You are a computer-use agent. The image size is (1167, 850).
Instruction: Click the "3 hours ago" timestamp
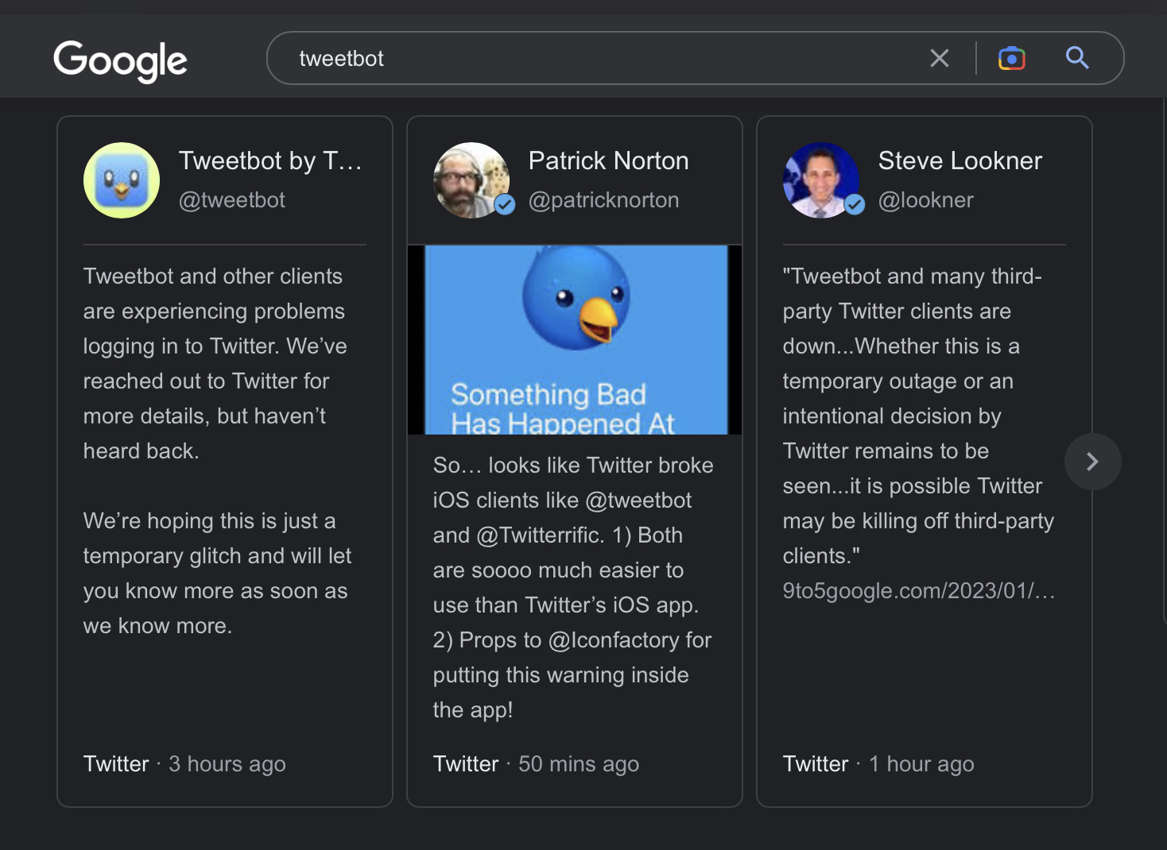pyautogui.click(x=227, y=764)
